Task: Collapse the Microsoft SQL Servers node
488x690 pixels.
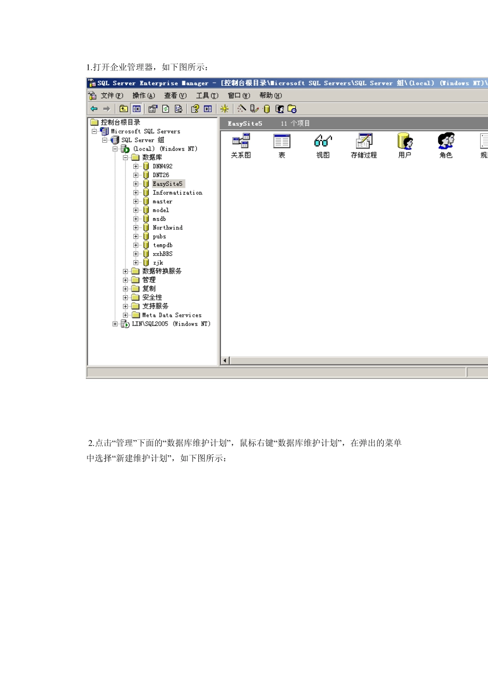Action: point(95,131)
